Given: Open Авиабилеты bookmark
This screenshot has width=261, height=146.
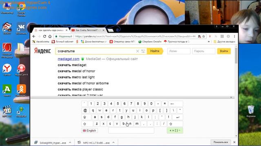Looking at the screenshot, I should coord(41,42).
